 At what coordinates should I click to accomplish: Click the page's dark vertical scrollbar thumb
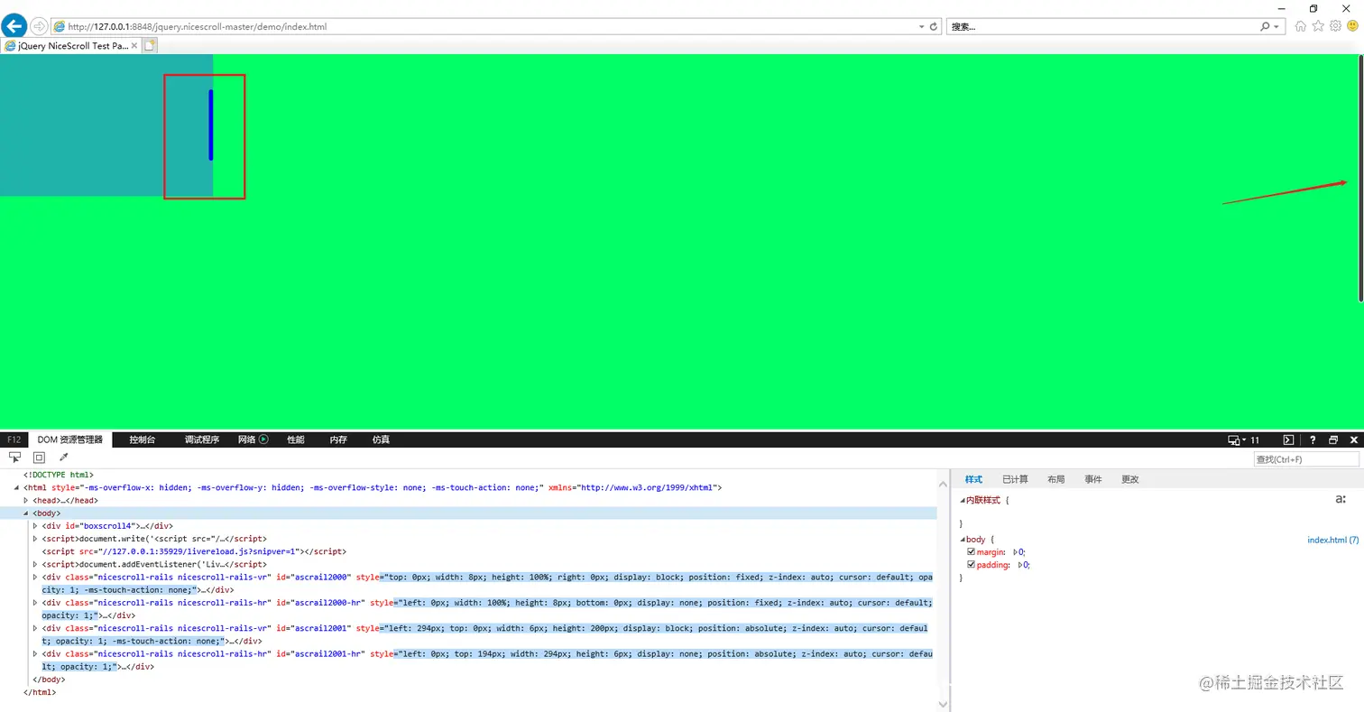click(1360, 177)
